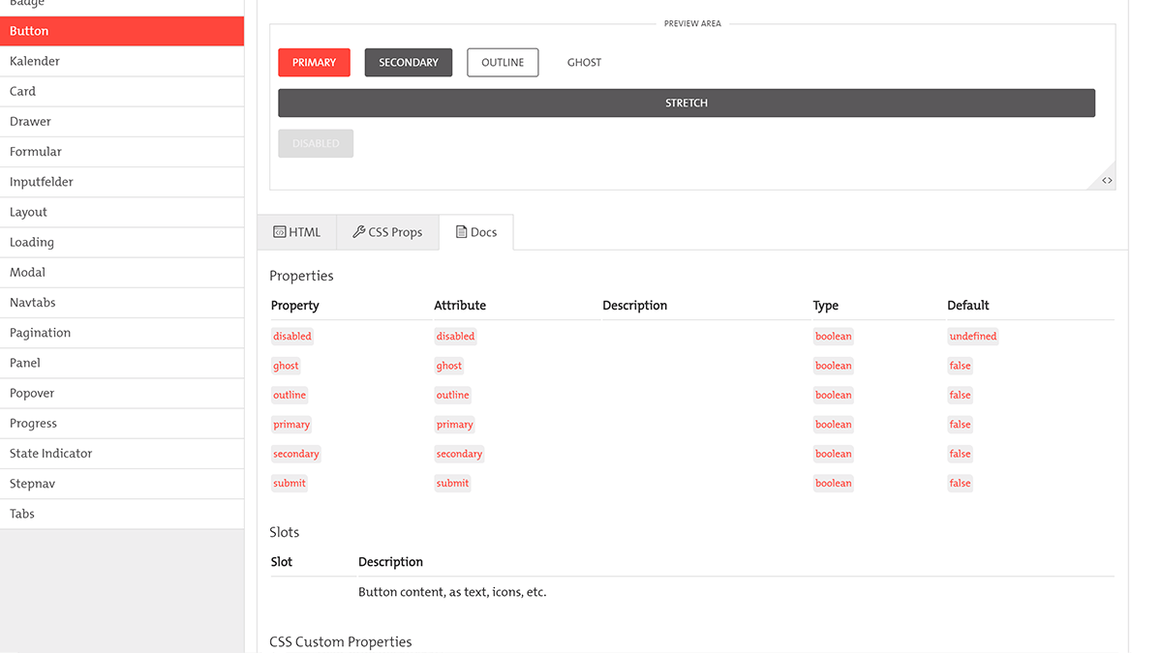Open the Kalender component page
Image resolution: width=1162 pixels, height=653 pixels.
tap(34, 61)
